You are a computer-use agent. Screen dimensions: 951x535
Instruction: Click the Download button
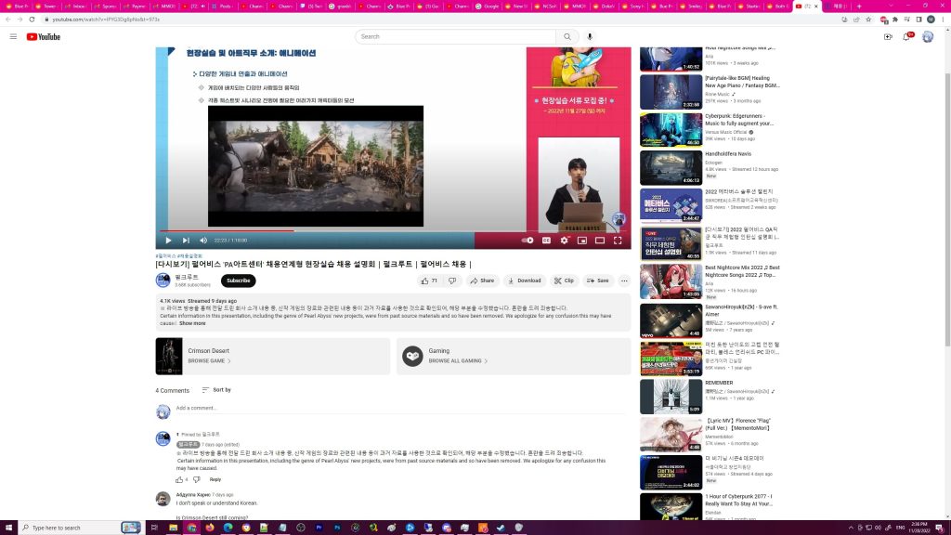[x=525, y=281]
